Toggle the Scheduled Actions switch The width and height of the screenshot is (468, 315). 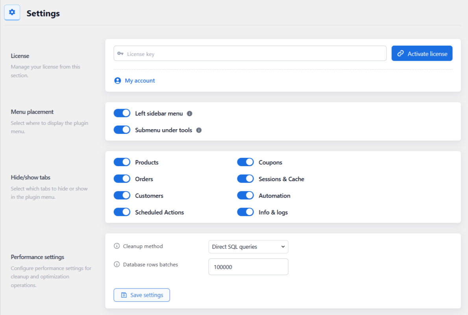coord(122,212)
